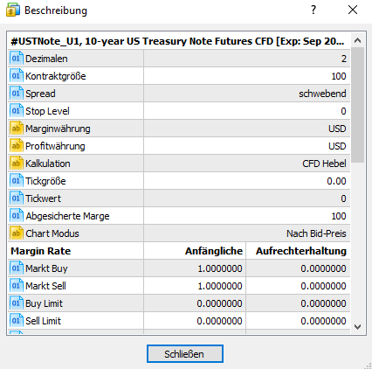Click the icon next to Kontraktgröße
This screenshot has height=369, width=372.
[16, 76]
